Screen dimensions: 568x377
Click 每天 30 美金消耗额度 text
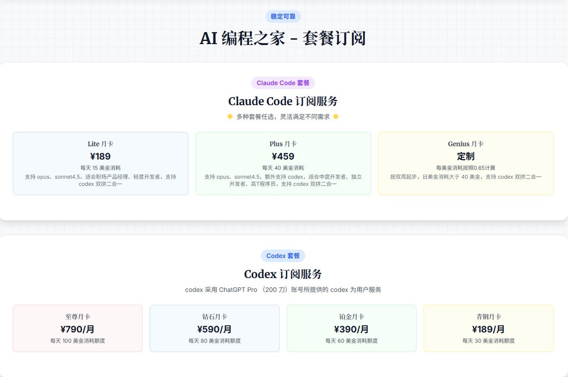pos(488,341)
